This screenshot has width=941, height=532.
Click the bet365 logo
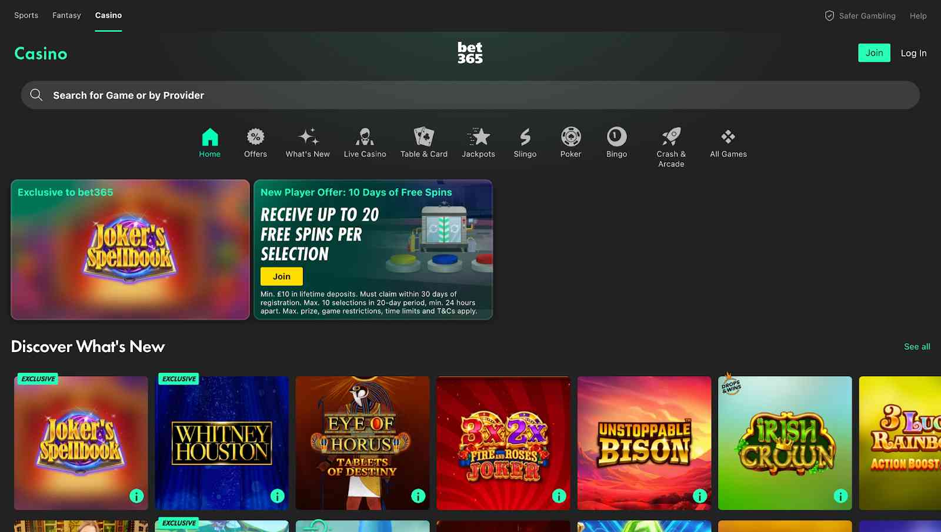(x=470, y=53)
